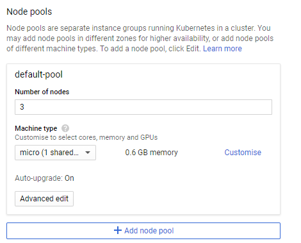Click the Number of nodes input field
Screen dimensions: 301x243
tap(143, 107)
